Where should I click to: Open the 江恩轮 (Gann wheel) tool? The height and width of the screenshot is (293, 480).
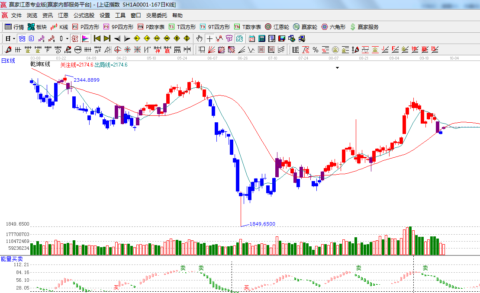[x=277, y=27]
